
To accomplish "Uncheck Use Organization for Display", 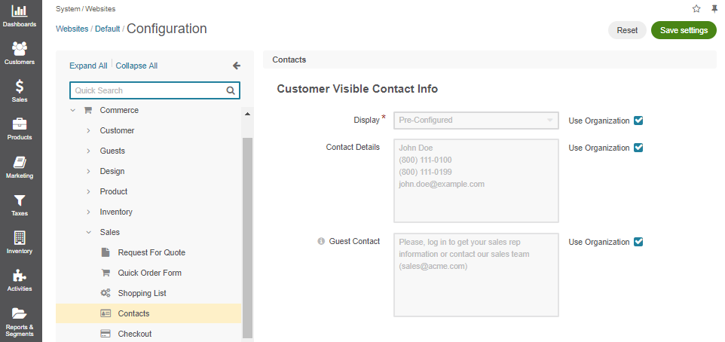I will point(638,121).
